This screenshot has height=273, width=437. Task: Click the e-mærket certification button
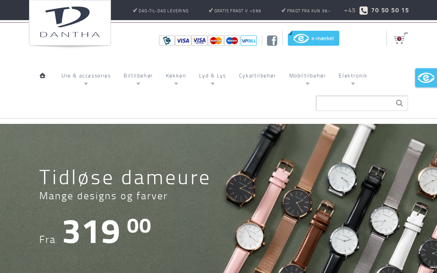313,38
